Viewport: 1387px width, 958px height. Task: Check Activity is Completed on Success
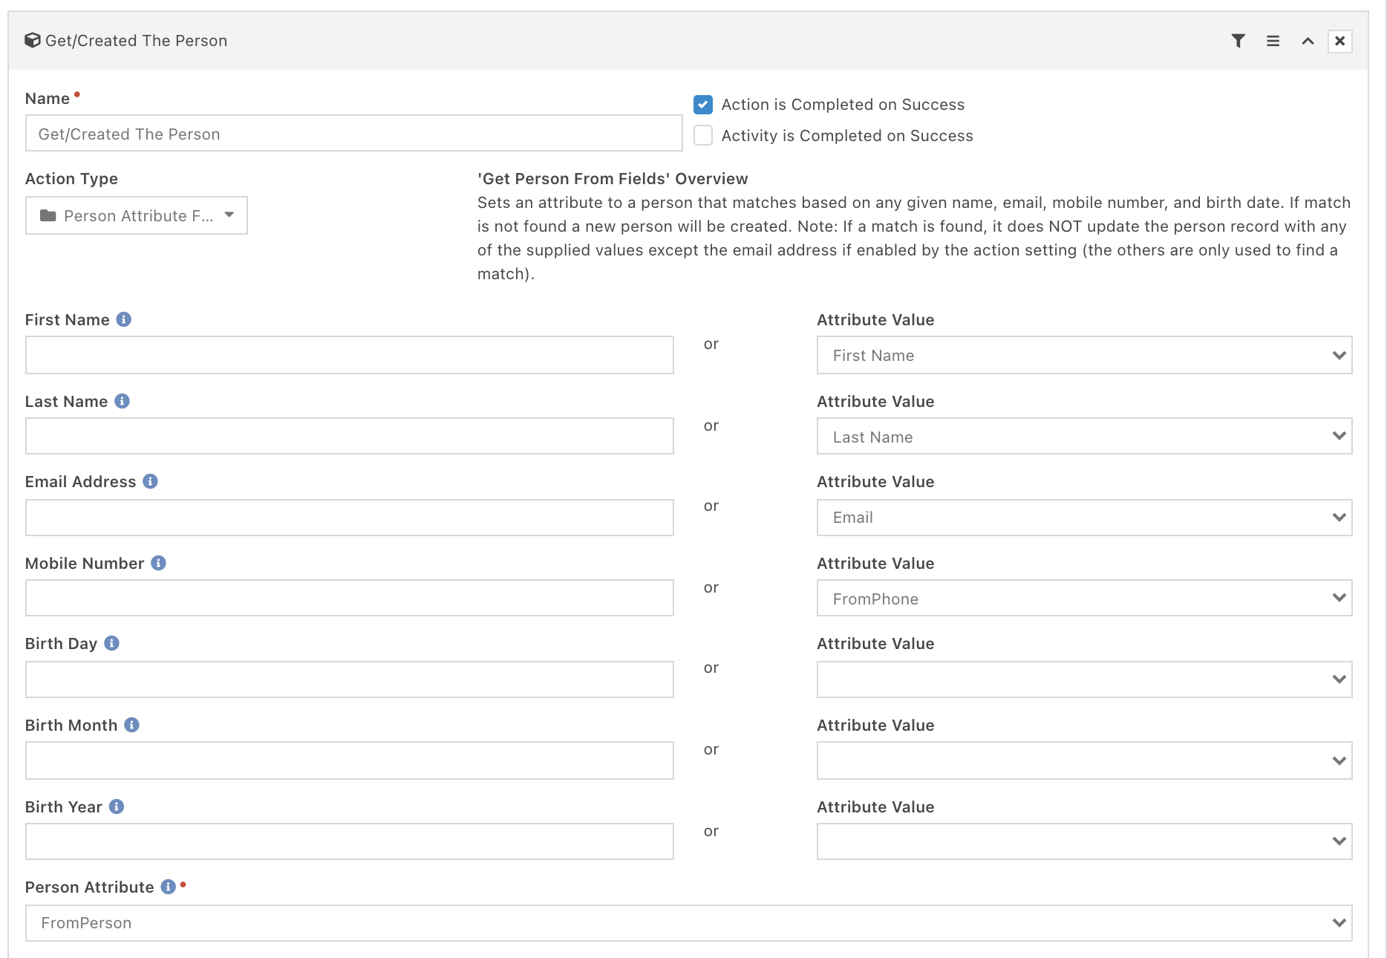(x=703, y=135)
